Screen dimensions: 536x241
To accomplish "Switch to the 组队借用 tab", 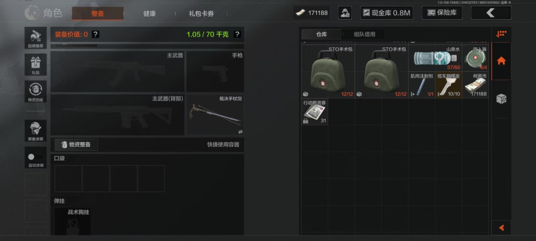I will click(364, 34).
